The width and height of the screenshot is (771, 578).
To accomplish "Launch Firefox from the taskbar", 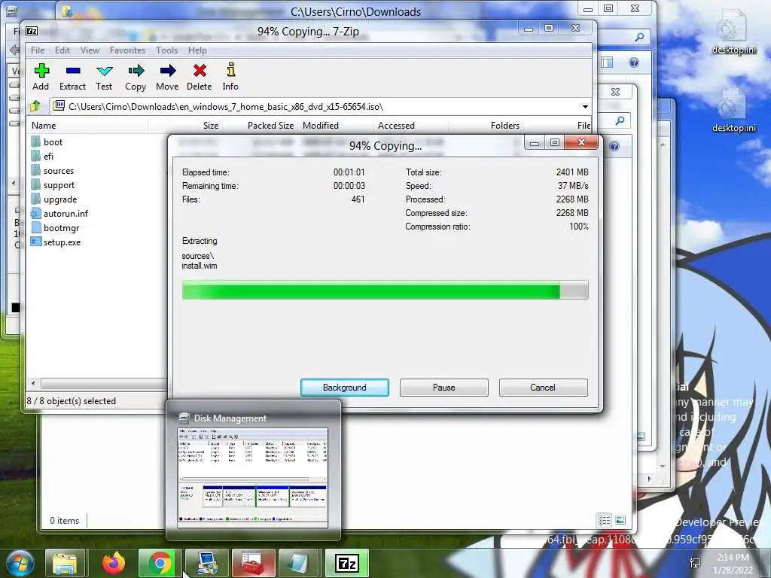I will coord(114,563).
